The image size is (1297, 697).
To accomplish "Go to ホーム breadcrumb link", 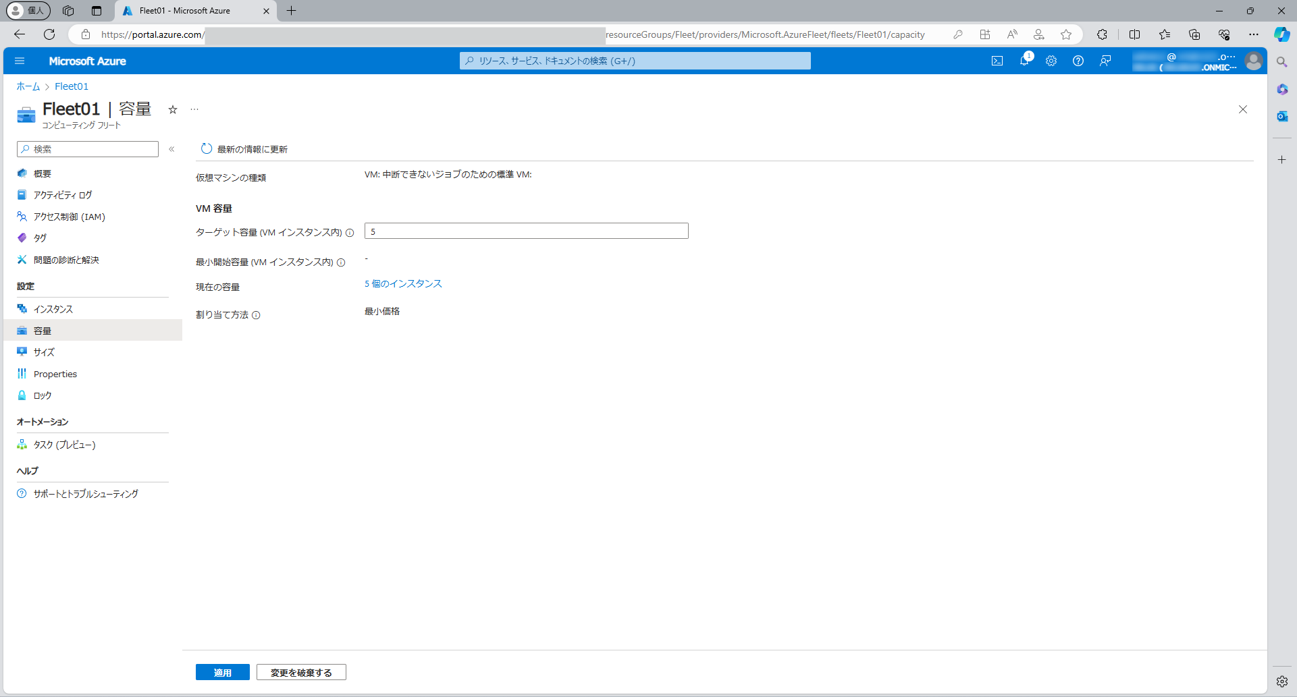I will (x=28, y=86).
